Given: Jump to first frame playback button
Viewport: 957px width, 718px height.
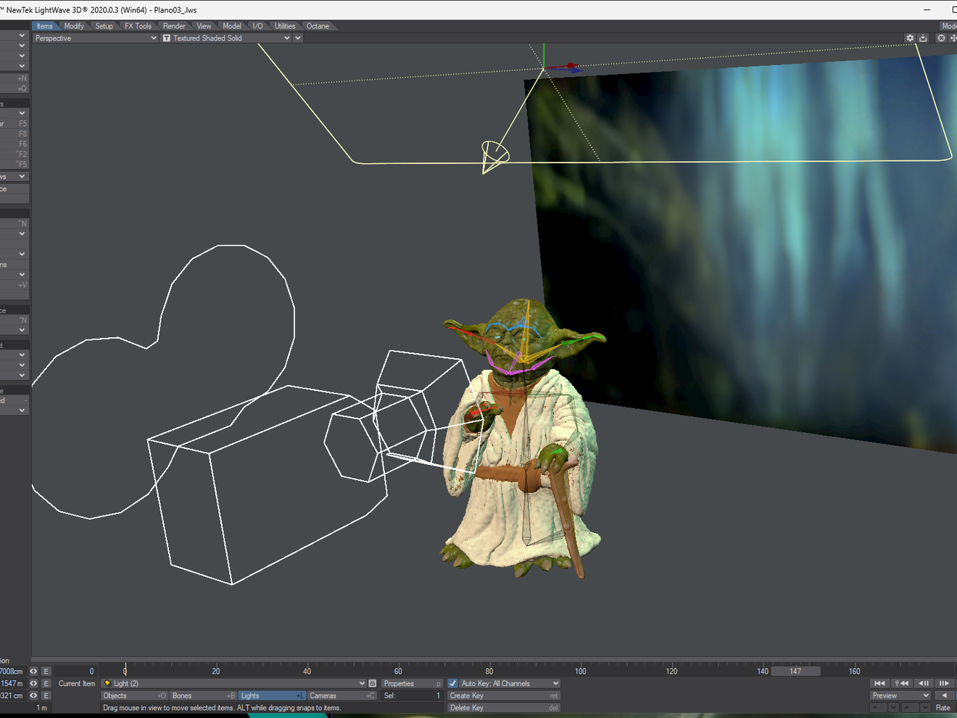Looking at the screenshot, I should (x=879, y=683).
